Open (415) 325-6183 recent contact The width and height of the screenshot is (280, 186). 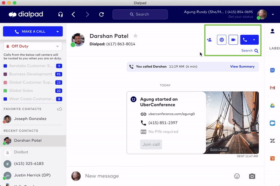coord(33,164)
